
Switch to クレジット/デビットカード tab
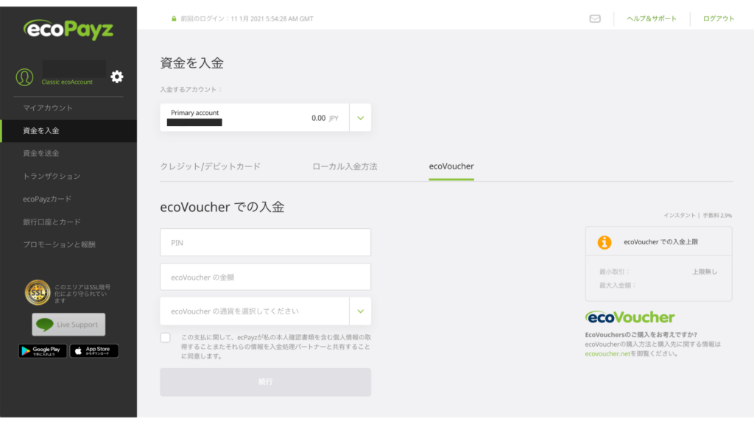(x=210, y=166)
